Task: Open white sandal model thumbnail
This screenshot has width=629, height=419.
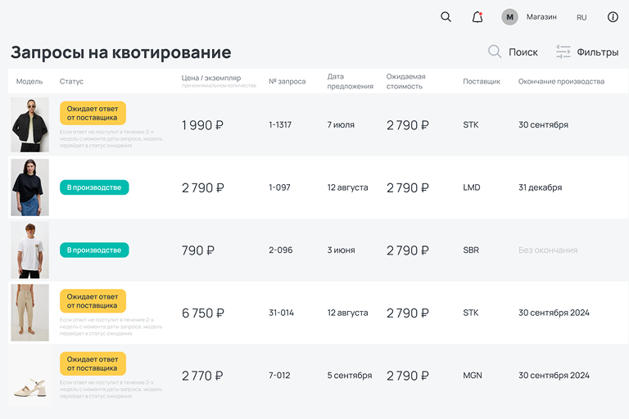Action: [x=29, y=376]
